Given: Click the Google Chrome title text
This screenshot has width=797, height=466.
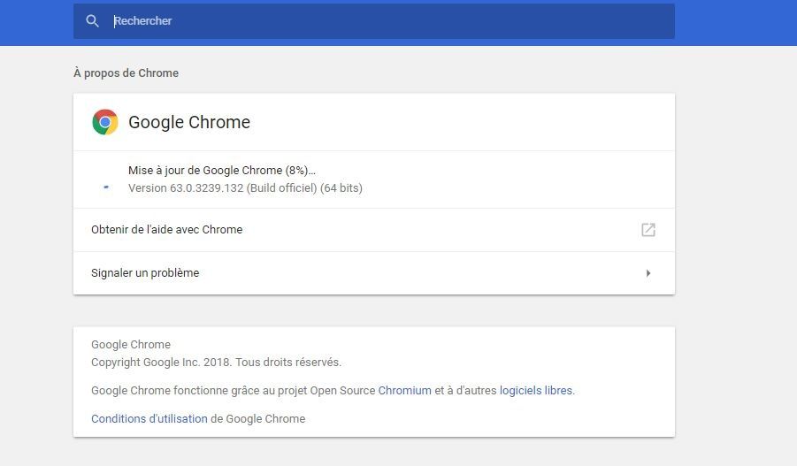Looking at the screenshot, I should 189,122.
